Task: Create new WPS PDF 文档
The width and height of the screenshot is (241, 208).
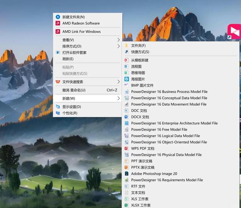Action: pos(180,149)
